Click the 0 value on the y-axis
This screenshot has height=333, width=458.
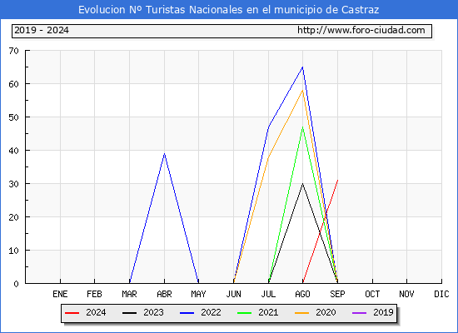(x=16, y=284)
